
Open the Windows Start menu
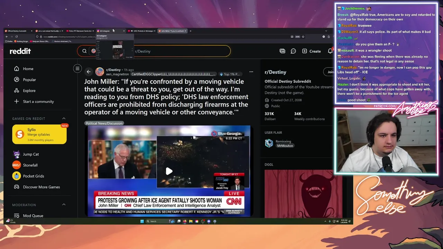coord(142,221)
